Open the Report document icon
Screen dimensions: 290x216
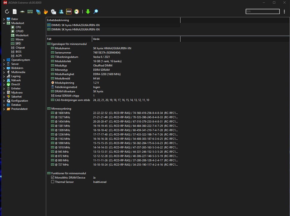(14, 12)
